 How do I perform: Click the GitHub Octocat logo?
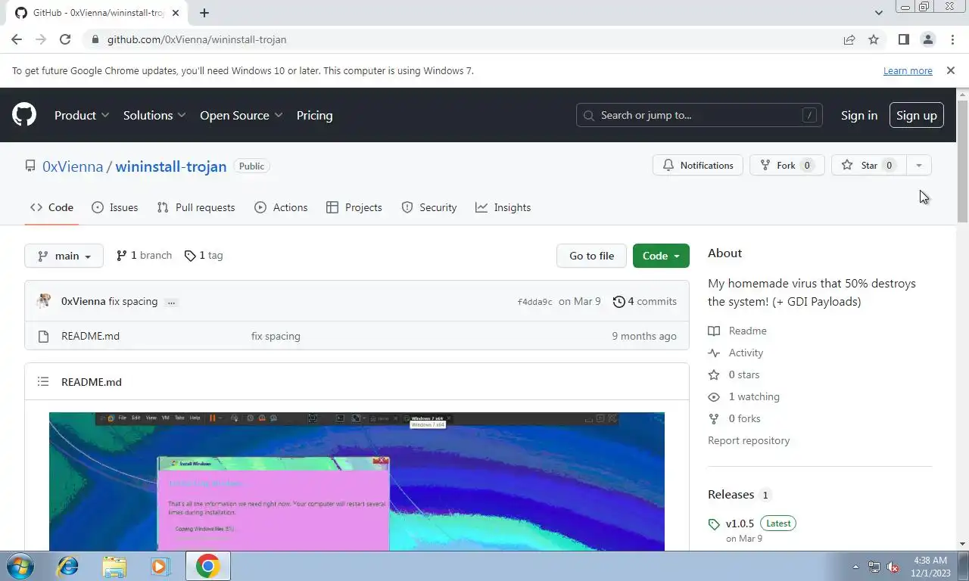click(24, 115)
